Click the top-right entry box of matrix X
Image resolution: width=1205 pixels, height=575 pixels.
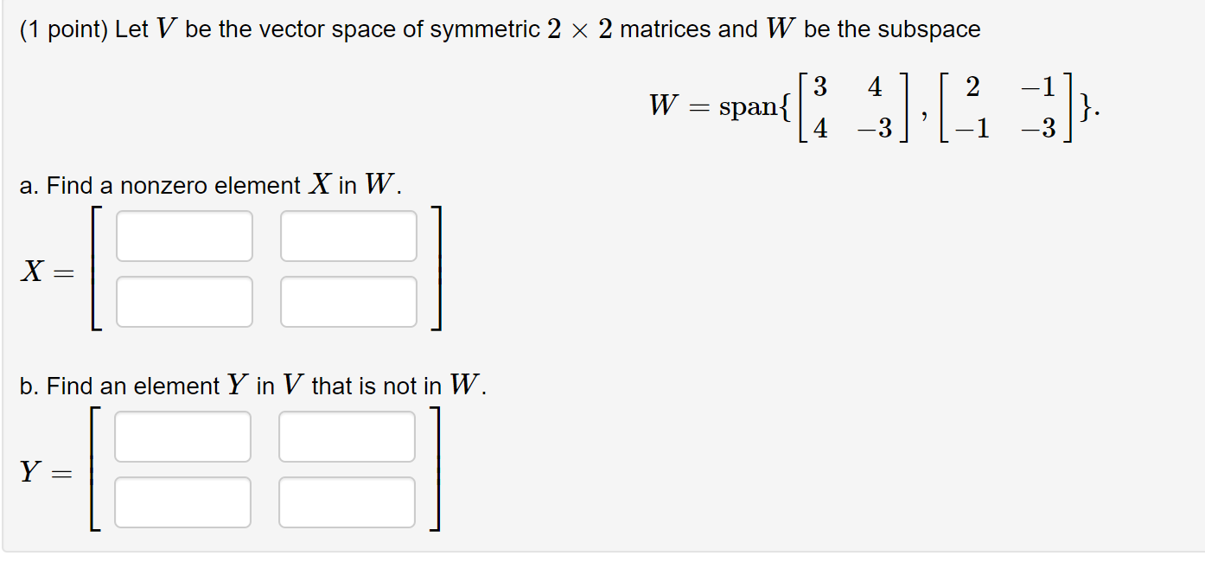click(347, 236)
